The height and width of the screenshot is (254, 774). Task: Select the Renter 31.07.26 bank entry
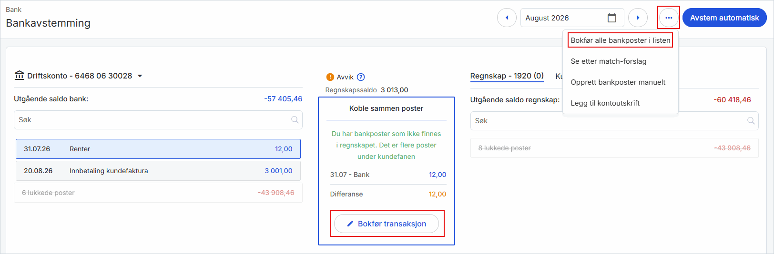(158, 149)
